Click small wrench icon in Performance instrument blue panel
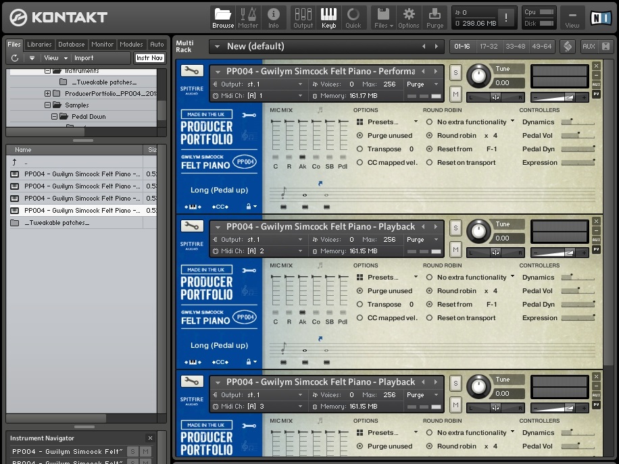This screenshot has width=619, height=464. pos(249,115)
